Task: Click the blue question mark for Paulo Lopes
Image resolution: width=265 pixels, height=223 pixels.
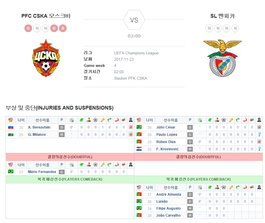Action: click(x=259, y=134)
